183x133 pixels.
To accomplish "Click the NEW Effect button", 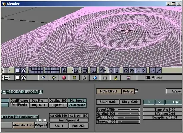I will point(109,91).
